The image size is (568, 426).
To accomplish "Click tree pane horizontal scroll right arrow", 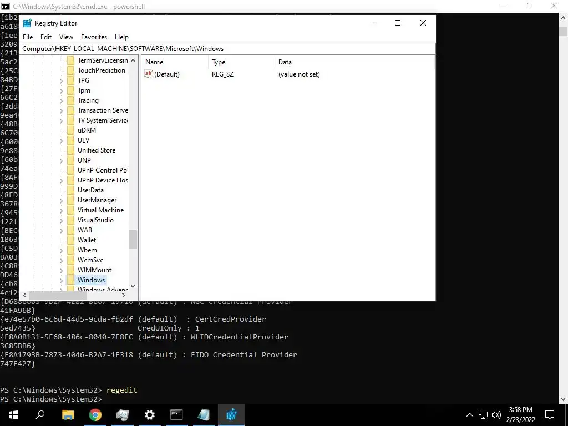I will click(x=124, y=295).
